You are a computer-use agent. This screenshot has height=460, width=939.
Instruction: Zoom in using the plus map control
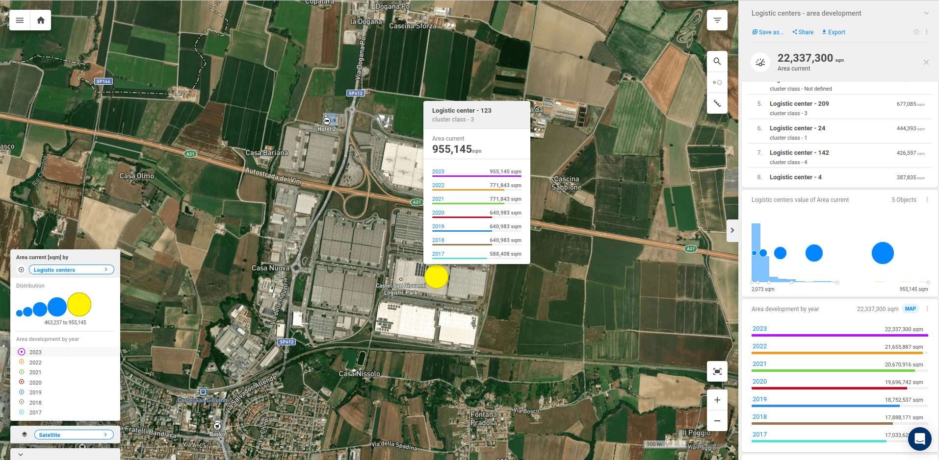(x=717, y=400)
